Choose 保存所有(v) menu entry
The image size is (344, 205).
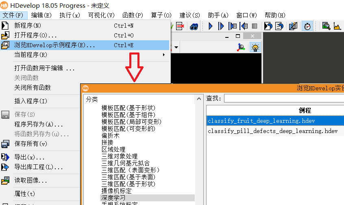(x=31, y=144)
